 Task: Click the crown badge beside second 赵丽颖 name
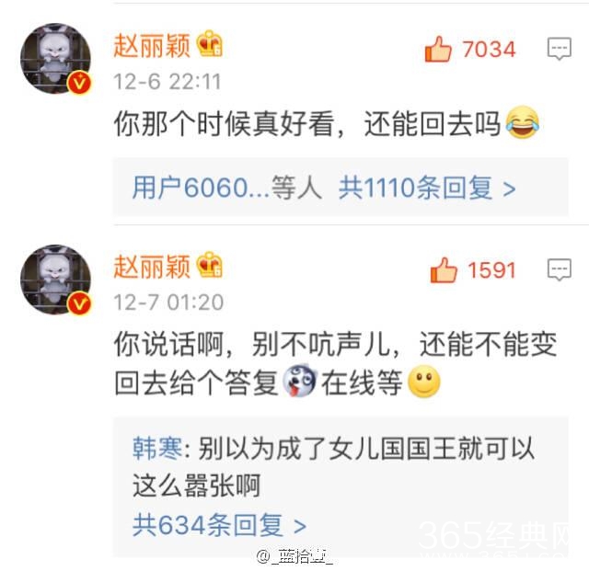210,265
